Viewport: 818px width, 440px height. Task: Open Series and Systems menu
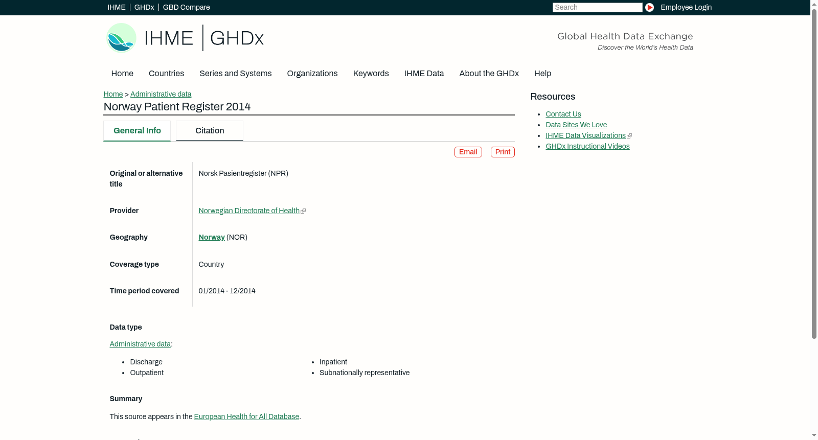[236, 74]
